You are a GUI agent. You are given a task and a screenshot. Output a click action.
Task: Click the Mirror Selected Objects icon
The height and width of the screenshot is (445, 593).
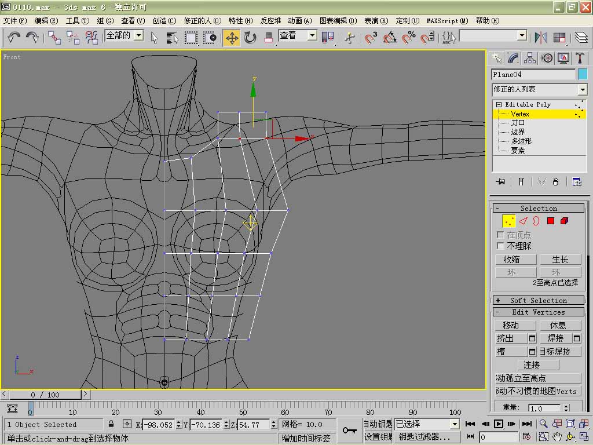point(540,38)
